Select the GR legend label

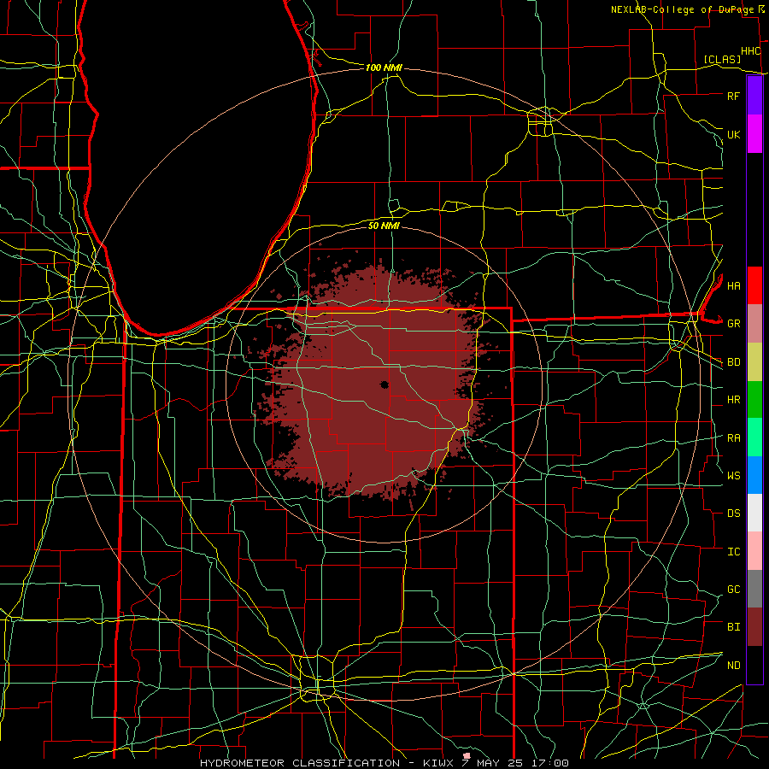tap(733, 324)
